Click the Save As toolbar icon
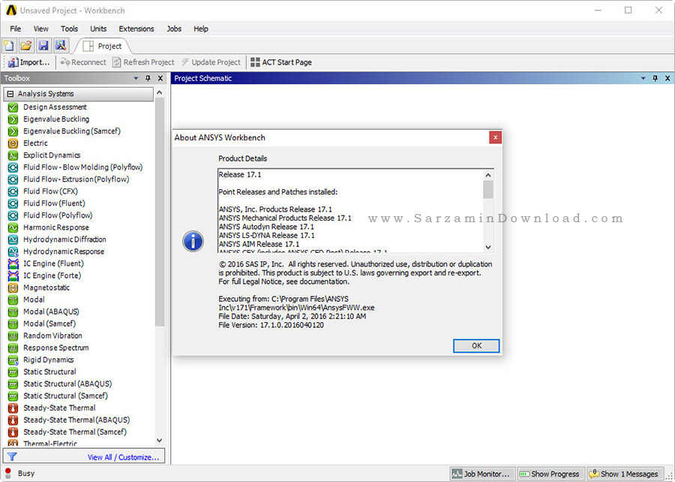The image size is (675, 482). pyautogui.click(x=61, y=46)
